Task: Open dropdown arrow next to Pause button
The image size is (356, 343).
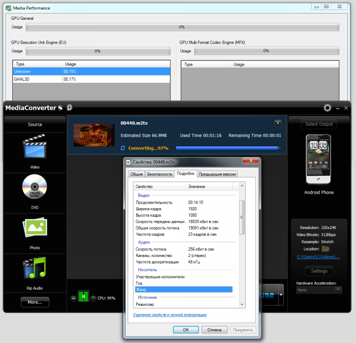Action: (x=281, y=295)
